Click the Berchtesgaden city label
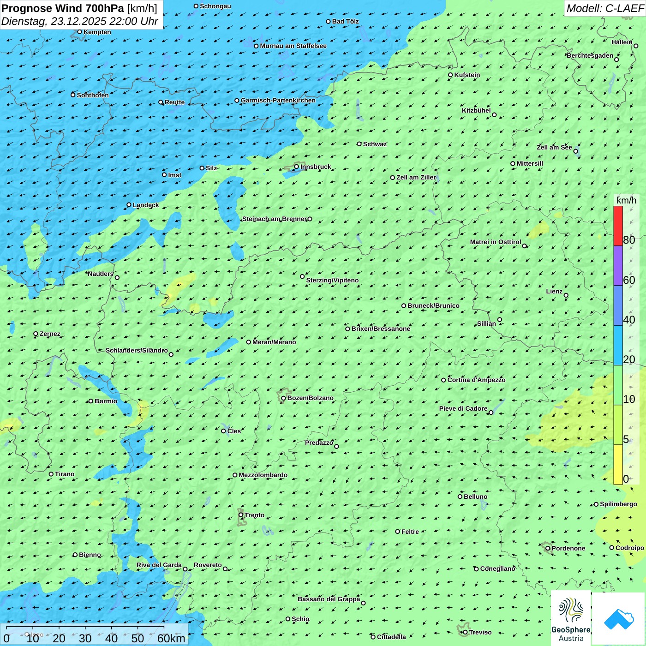 590,55
